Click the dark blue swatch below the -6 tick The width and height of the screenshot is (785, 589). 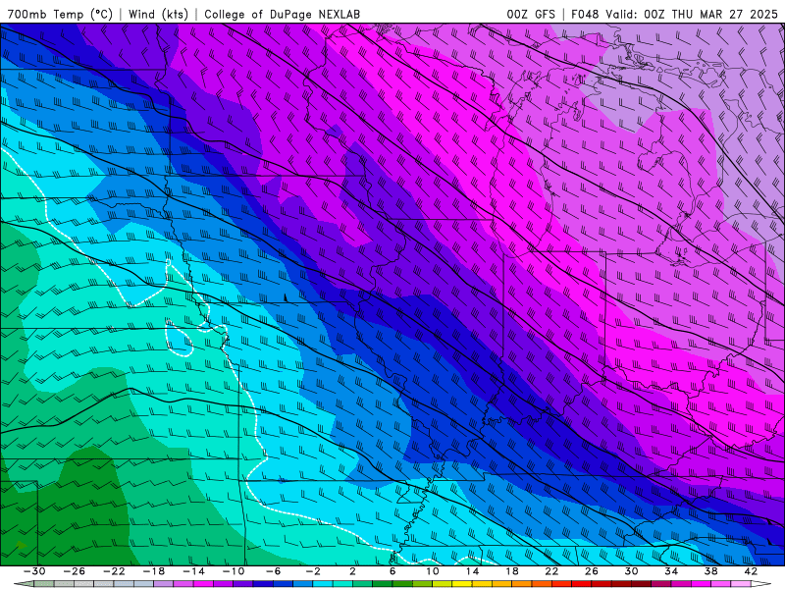click(263, 583)
